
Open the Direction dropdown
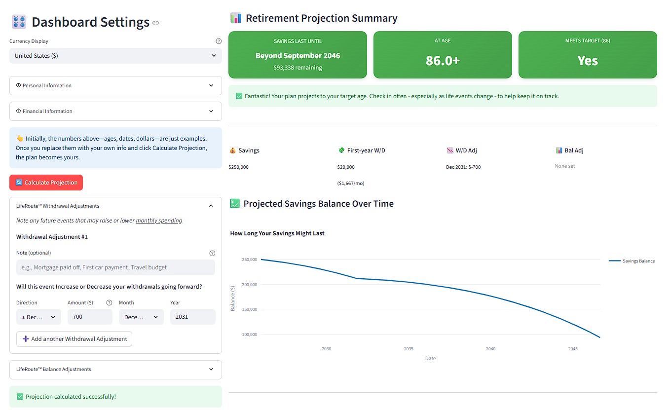(x=38, y=317)
